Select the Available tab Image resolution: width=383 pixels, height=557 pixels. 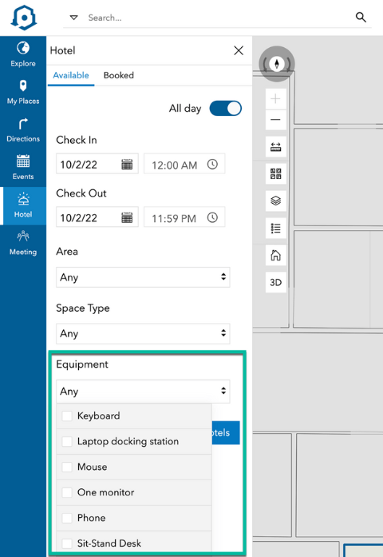pyautogui.click(x=71, y=75)
